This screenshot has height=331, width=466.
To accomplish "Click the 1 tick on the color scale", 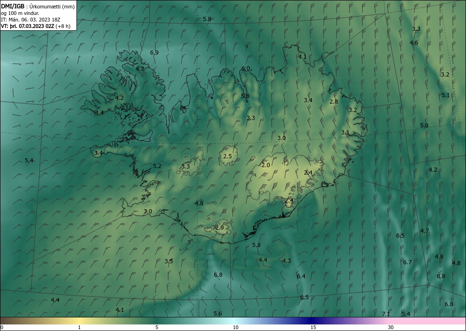I will coord(79,327).
